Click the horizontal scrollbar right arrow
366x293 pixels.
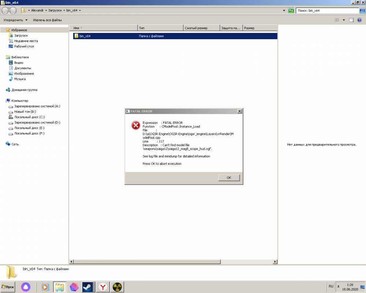[x=275, y=262]
